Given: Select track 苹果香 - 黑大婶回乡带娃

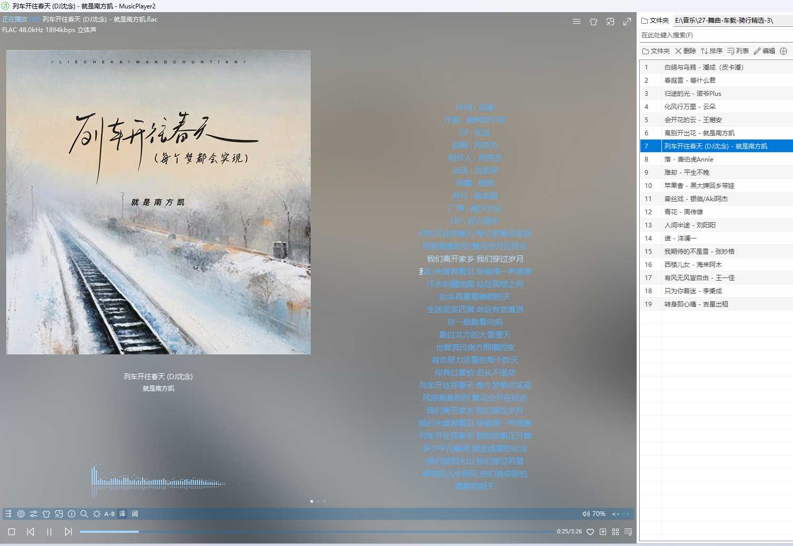Looking at the screenshot, I should click(716, 185).
